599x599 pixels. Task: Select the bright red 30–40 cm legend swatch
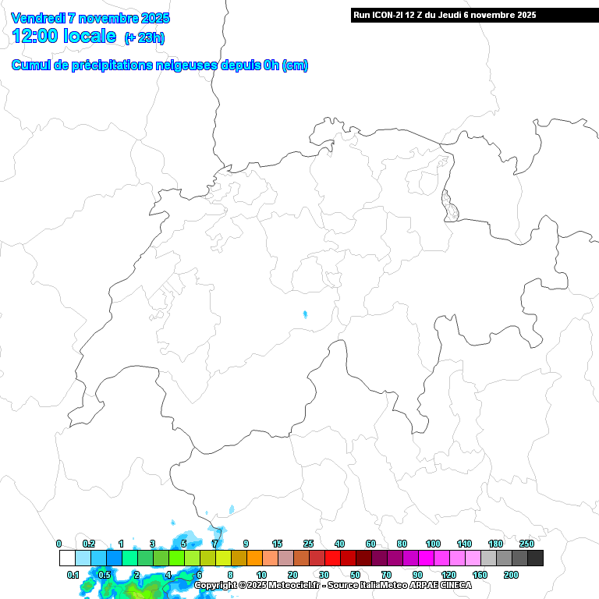click(x=332, y=558)
